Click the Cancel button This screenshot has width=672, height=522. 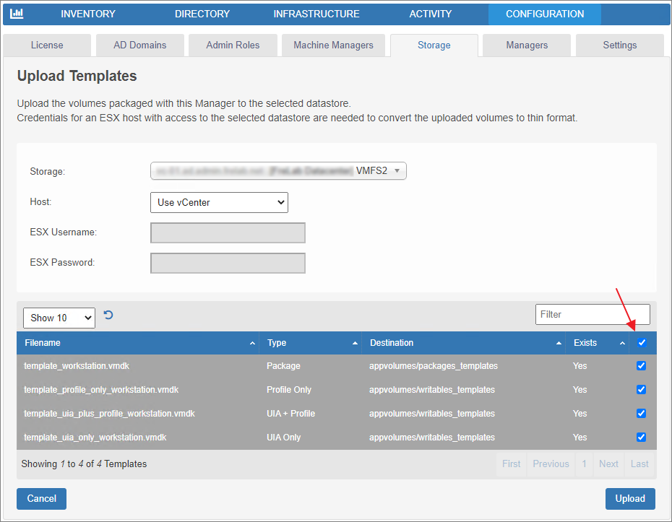42,499
